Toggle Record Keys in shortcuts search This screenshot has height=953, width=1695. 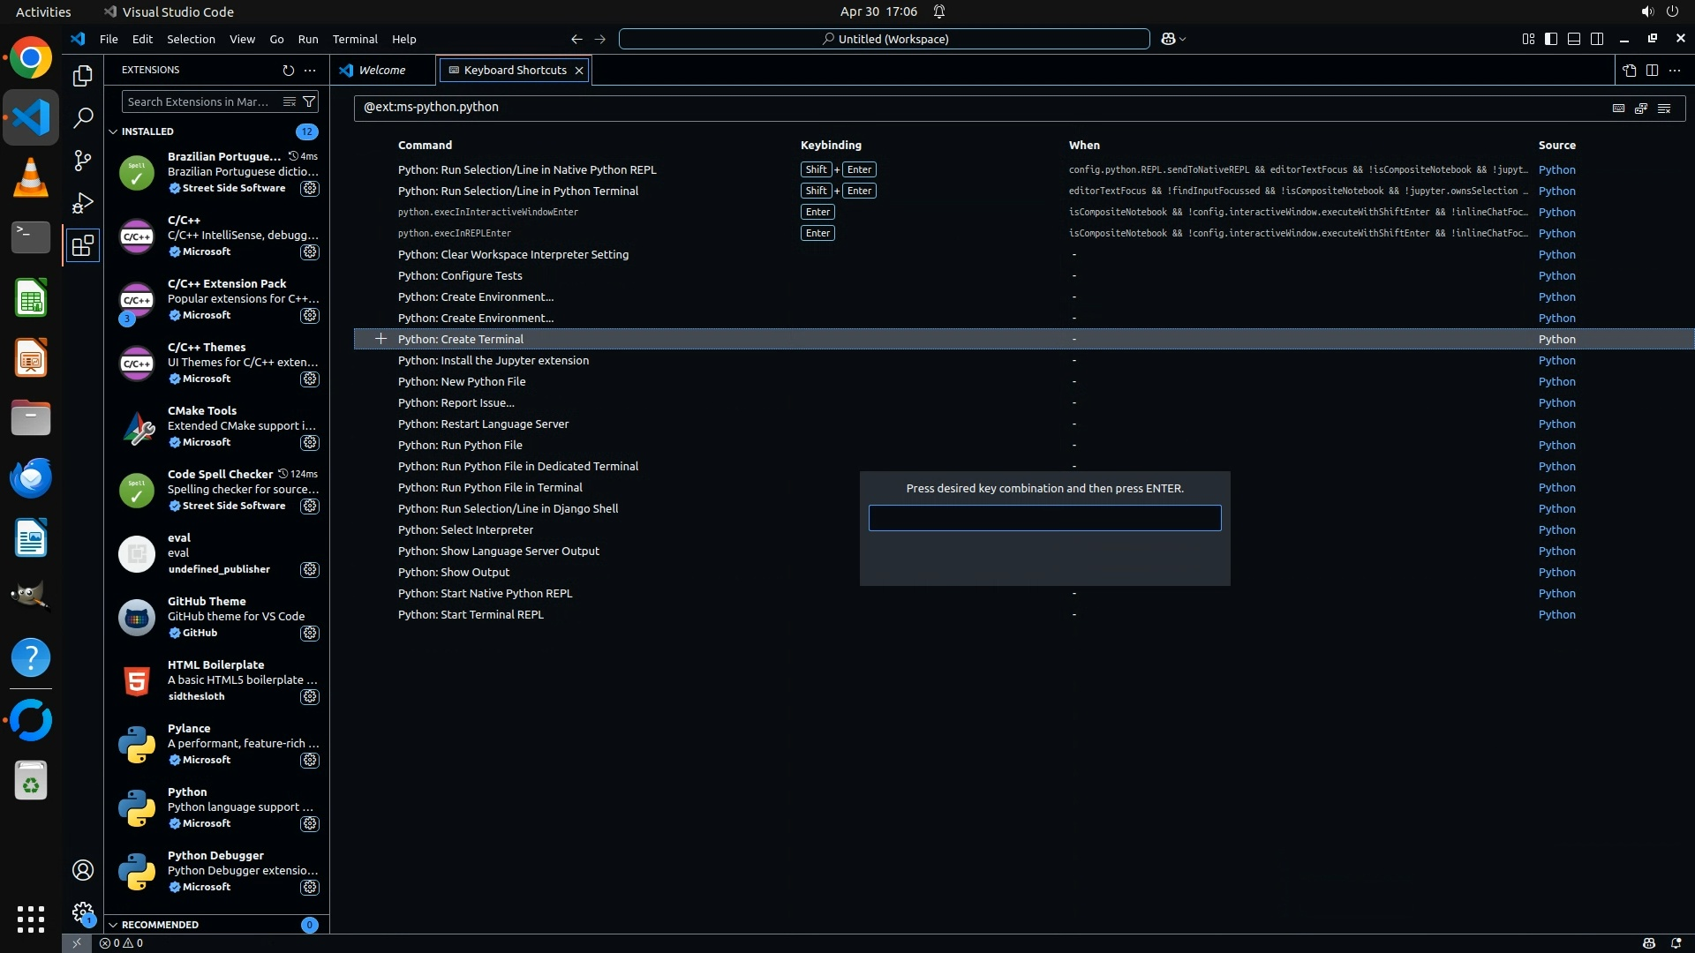(1618, 108)
